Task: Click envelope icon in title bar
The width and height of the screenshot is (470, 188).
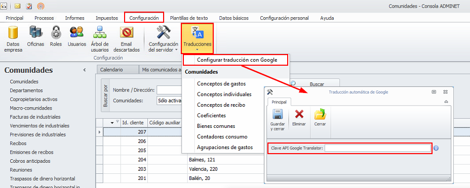Action: pos(17,6)
